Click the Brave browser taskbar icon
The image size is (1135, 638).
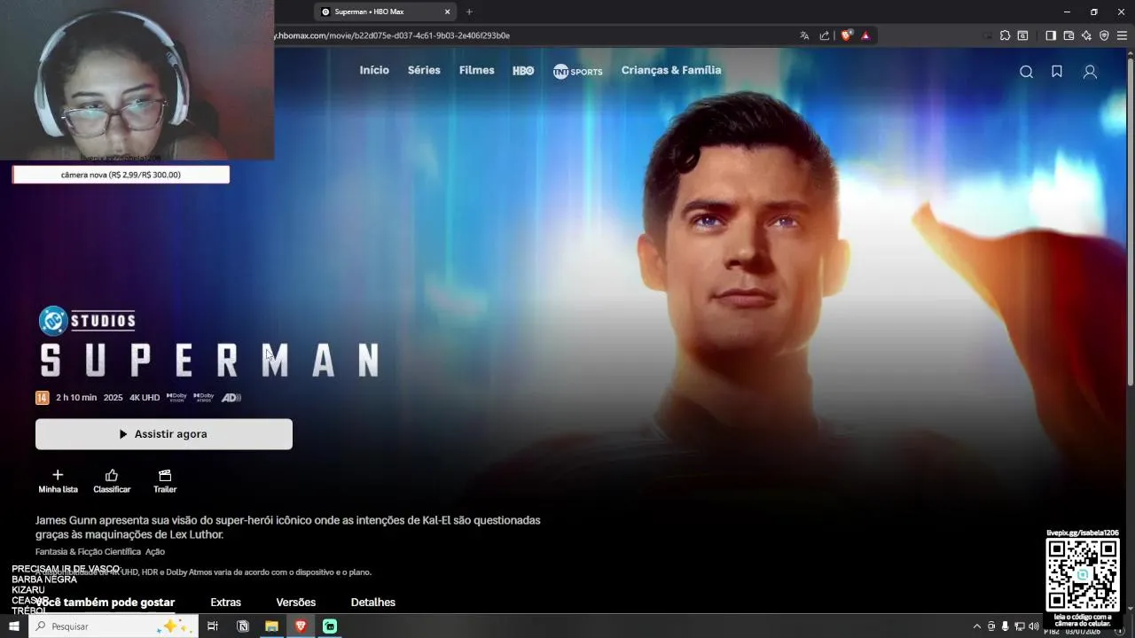301,626
